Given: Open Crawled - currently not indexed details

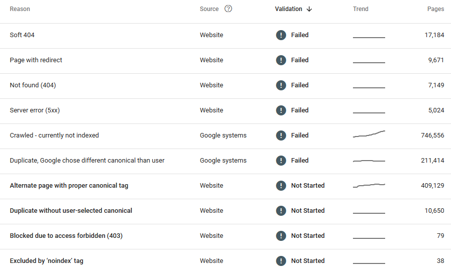Looking at the screenshot, I should [x=54, y=135].
